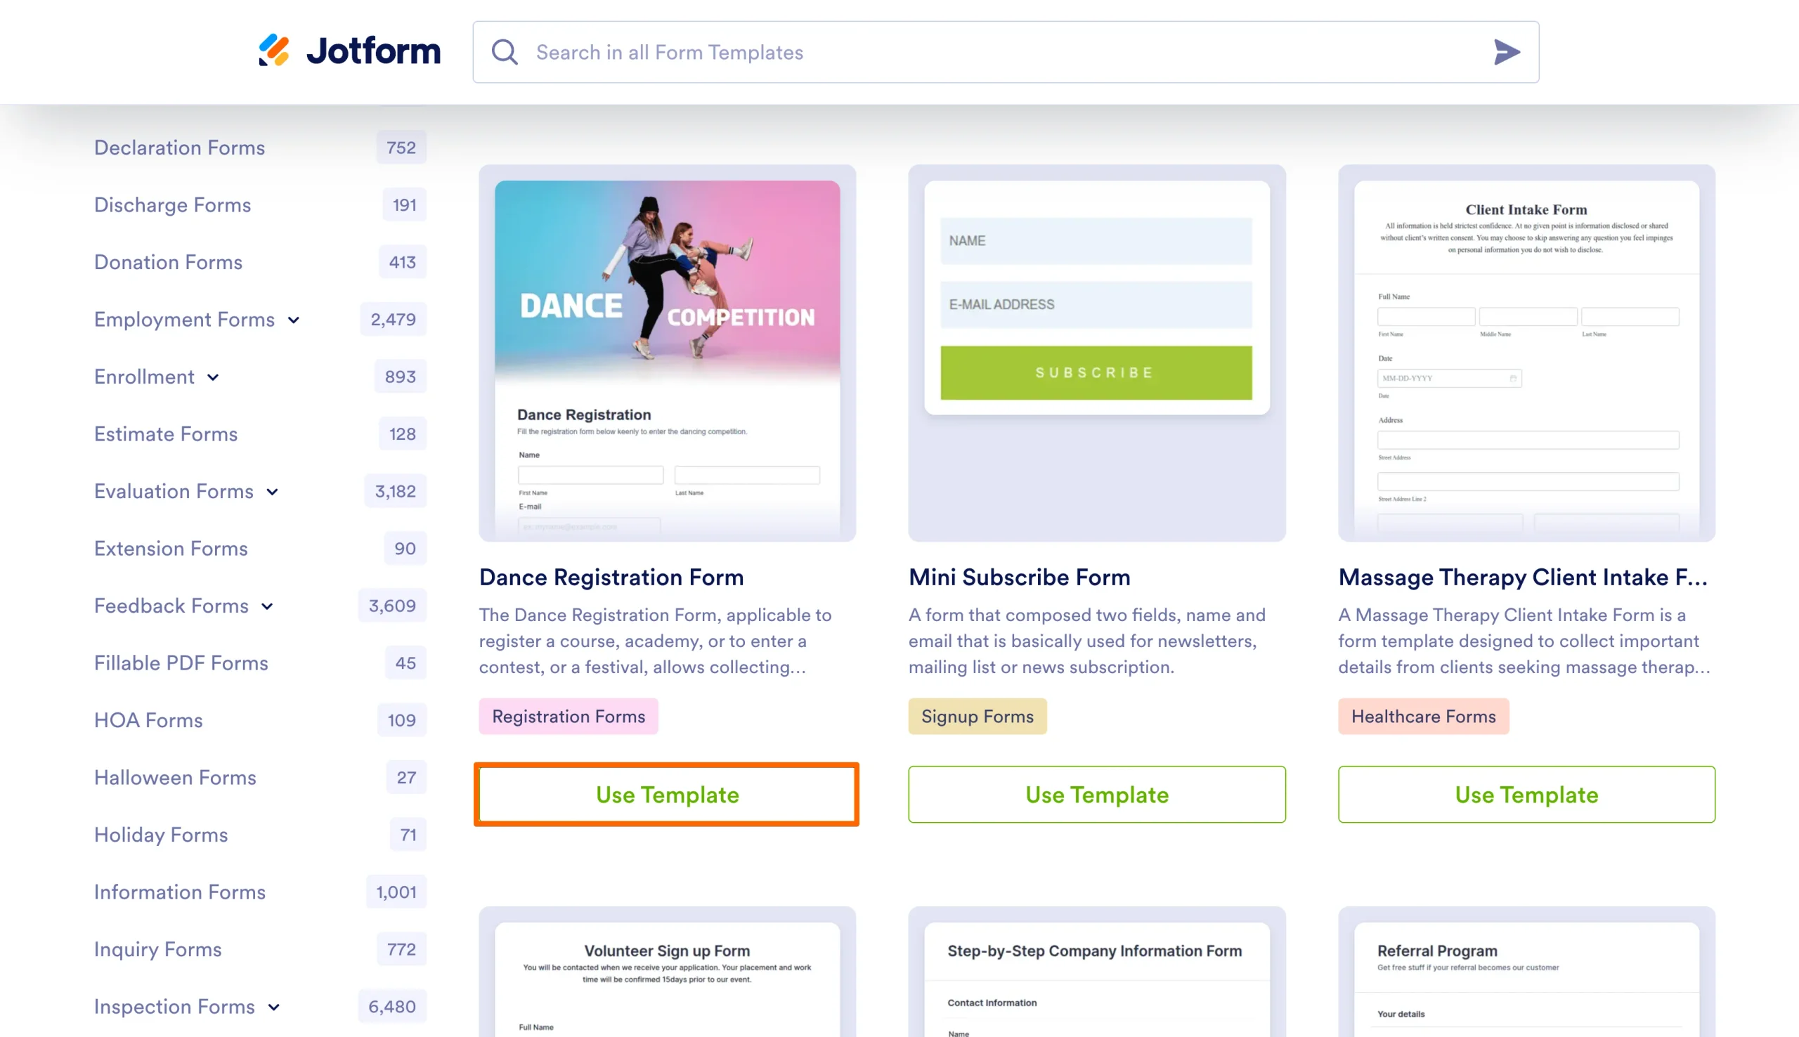Viewport: 1799px width, 1037px height.
Task: Go to Donation Forms category
Action: 168,262
